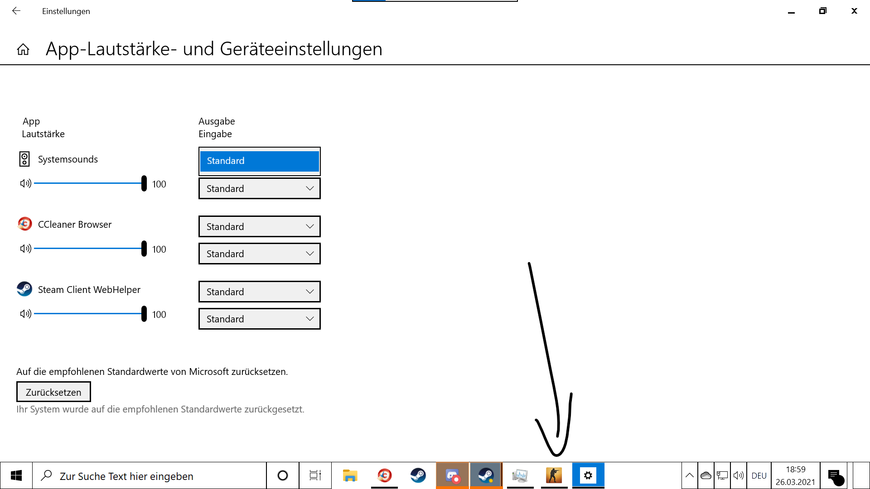Open Systemsounds output device dropdown
This screenshot has height=489, width=870.
point(259,161)
